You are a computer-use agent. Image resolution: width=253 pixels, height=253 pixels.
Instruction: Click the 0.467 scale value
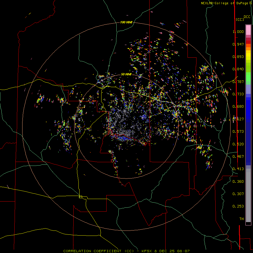pyautogui.click(x=238, y=157)
